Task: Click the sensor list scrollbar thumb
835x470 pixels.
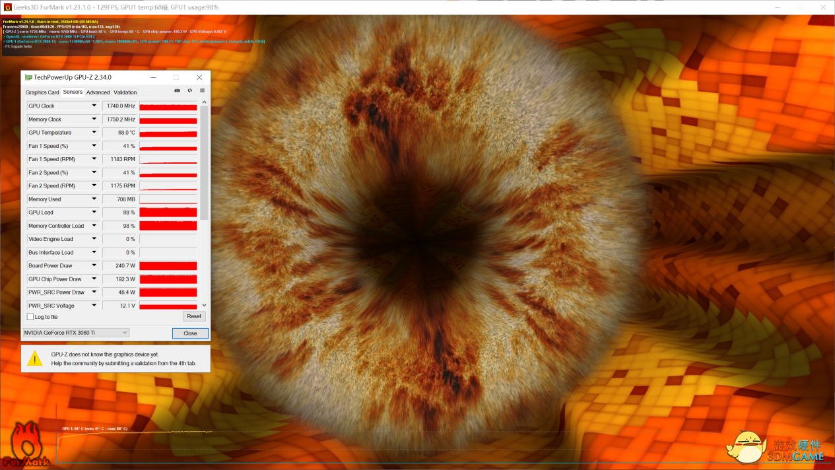Action: click(x=204, y=163)
